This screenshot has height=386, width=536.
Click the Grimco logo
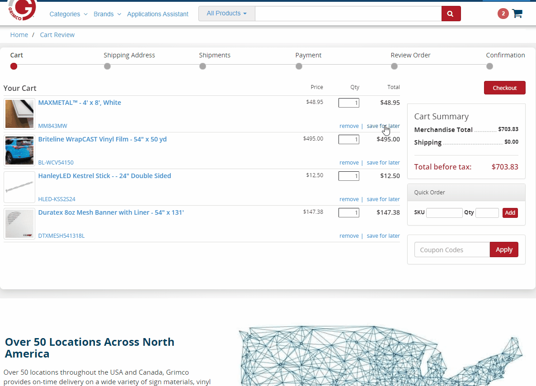coord(22,10)
